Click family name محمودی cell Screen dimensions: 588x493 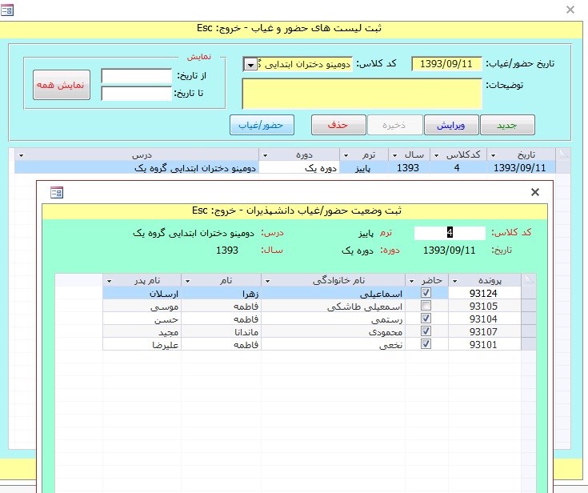pyautogui.click(x=333, y=331)
